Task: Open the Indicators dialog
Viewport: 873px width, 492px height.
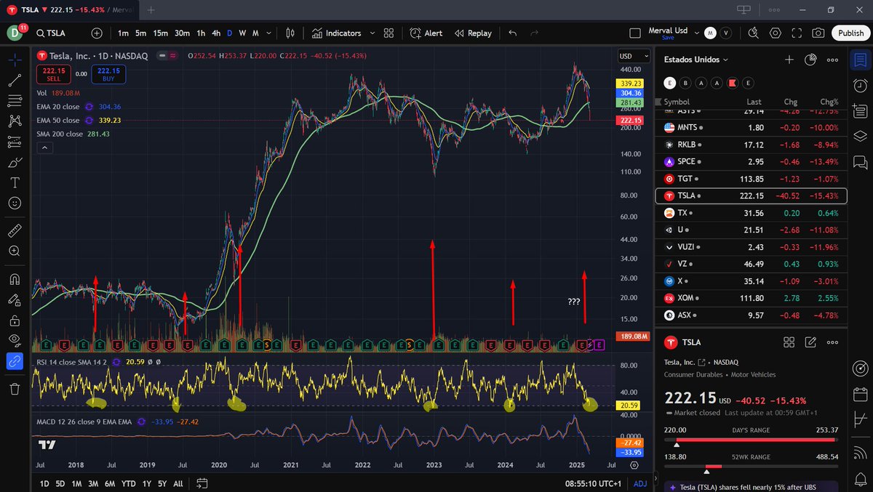Action: 336,33
